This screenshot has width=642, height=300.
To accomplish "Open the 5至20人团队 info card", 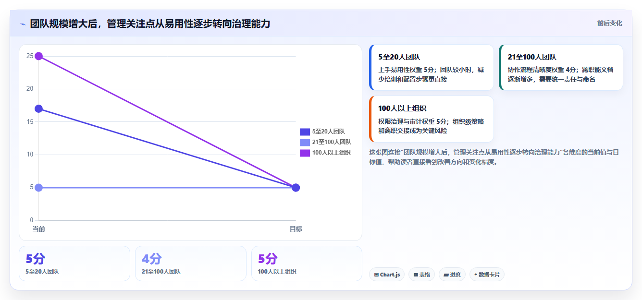I will pyautogui.click(x=432, y=68).
